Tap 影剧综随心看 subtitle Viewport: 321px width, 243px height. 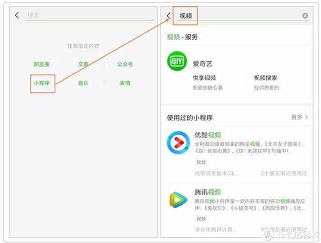coord(208,87)
